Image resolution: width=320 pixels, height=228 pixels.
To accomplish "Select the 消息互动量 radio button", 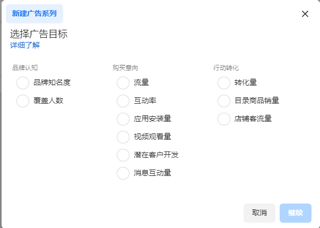I will point(123,173).
